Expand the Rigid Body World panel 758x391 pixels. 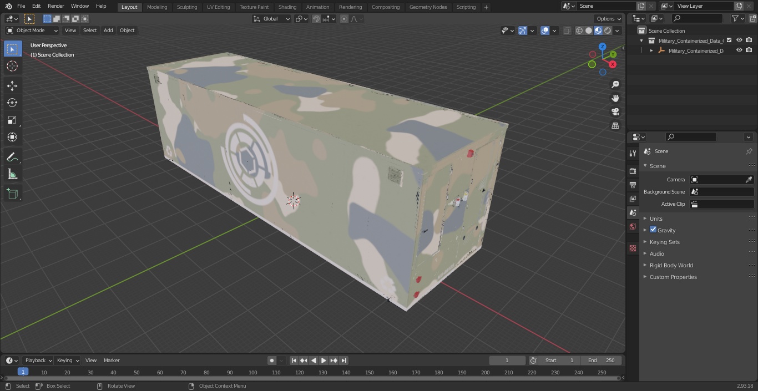[671, 265]
